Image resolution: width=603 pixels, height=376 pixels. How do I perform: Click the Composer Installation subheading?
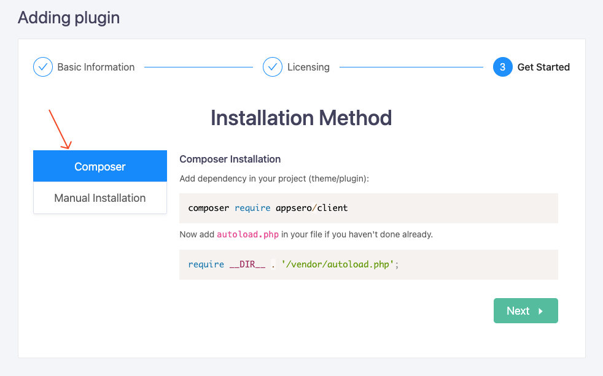(x=230, y=159)
